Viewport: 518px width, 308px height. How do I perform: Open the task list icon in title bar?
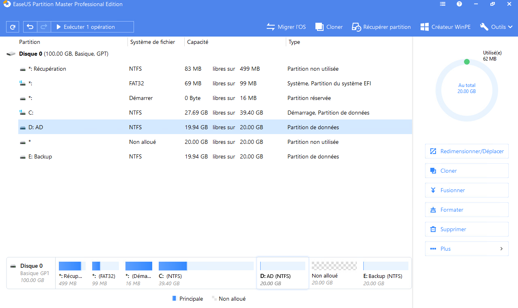click(443, 4)
